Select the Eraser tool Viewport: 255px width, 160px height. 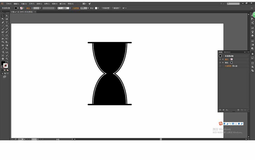(x=7, y=32)
